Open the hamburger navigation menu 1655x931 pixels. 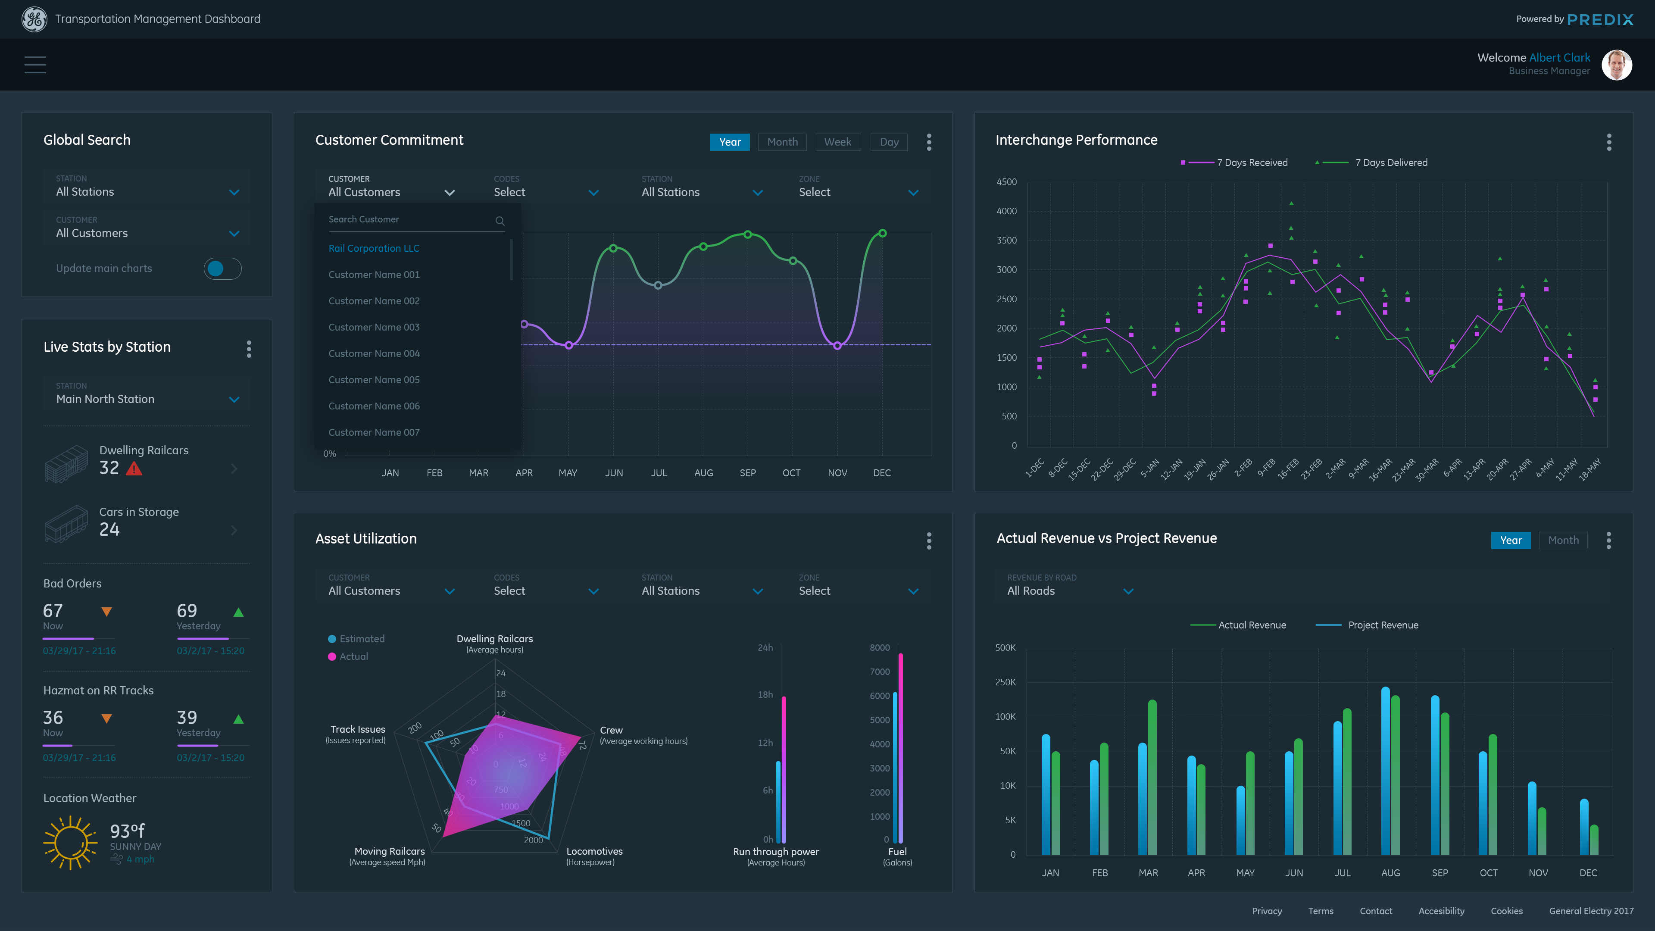[x=35, y=64]
